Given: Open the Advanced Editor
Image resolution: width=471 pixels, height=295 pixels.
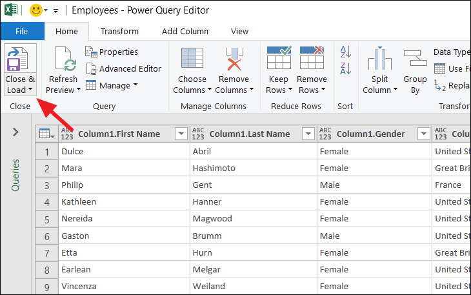Looking at the screenshot, I should [123, 68].
